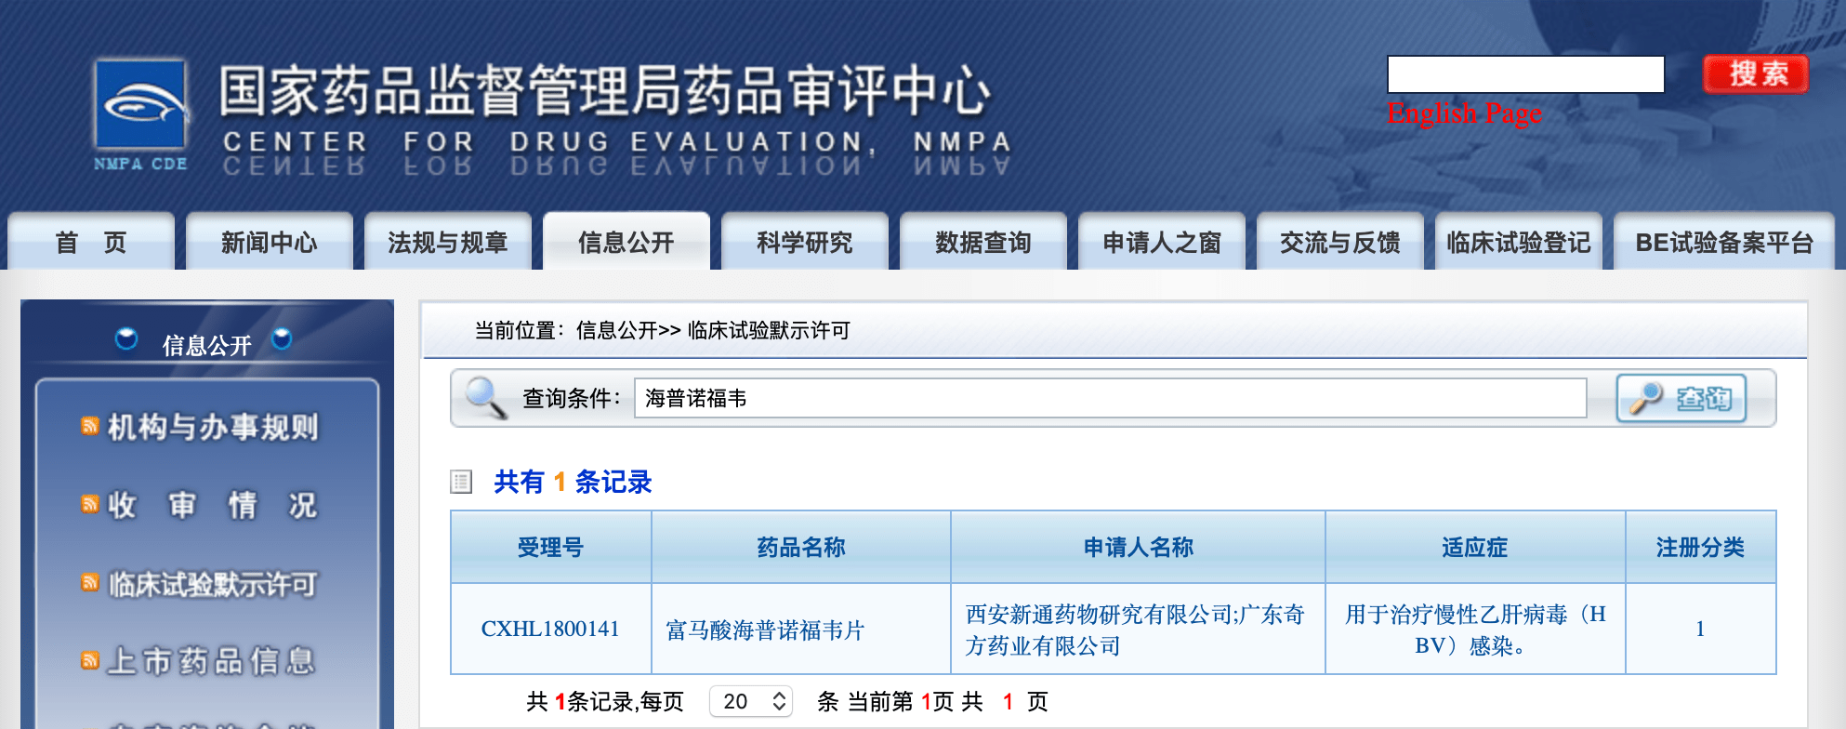1846x729 pixels.
Task: Click the blue dot right of 信息公开 header
Action: click(x=282, y=339)
